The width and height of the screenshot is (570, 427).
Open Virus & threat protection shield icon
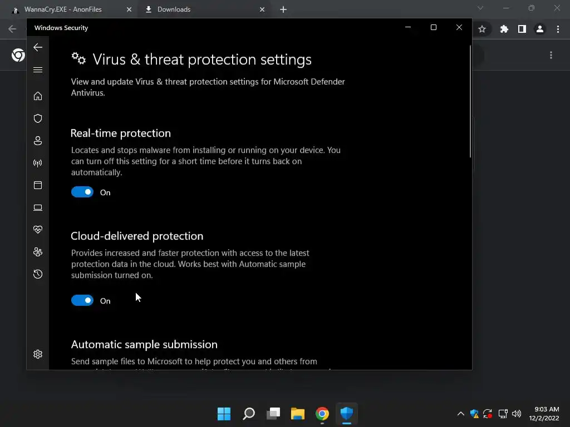coord(38,118)
